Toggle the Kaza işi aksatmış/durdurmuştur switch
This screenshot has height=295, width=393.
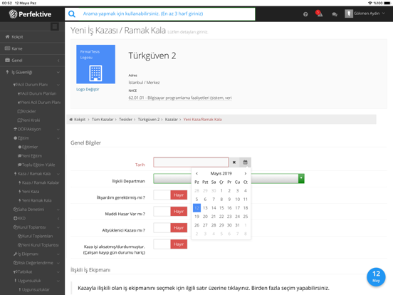(170, 244)
